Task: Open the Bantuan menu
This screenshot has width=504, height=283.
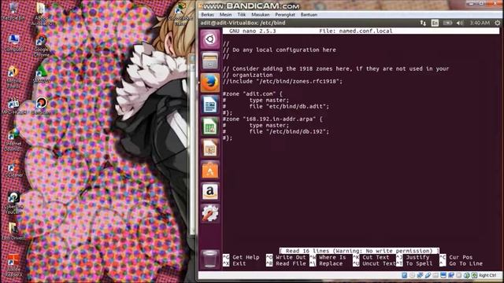Action: tap(309, 15)
